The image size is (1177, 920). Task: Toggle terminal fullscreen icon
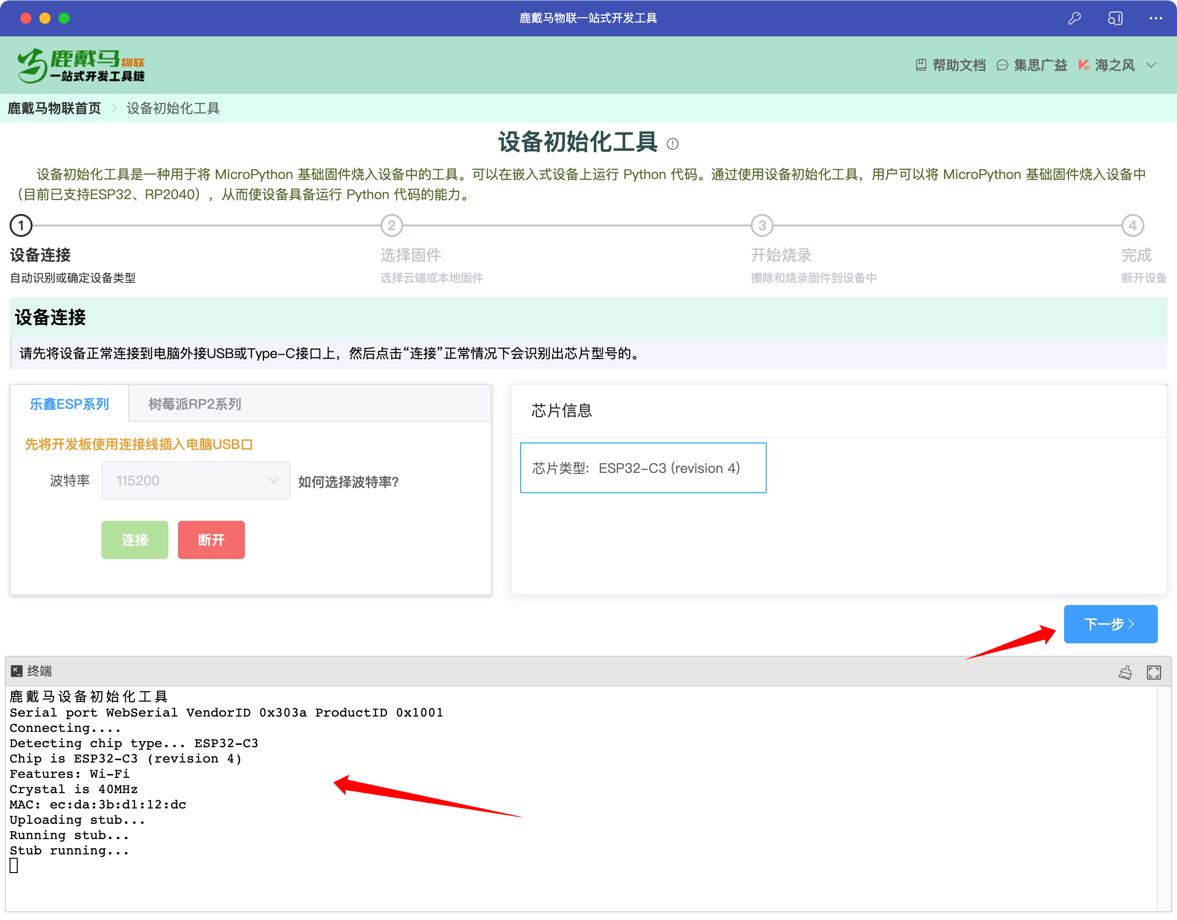click(x=1153, y=672)
